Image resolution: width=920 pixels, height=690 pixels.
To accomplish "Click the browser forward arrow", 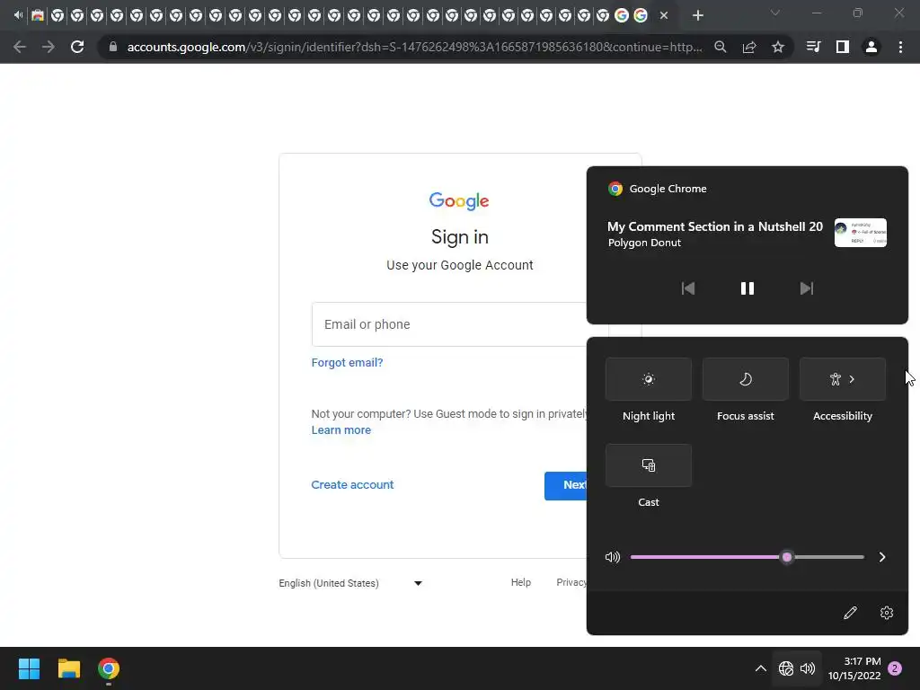I will point(49,47).
